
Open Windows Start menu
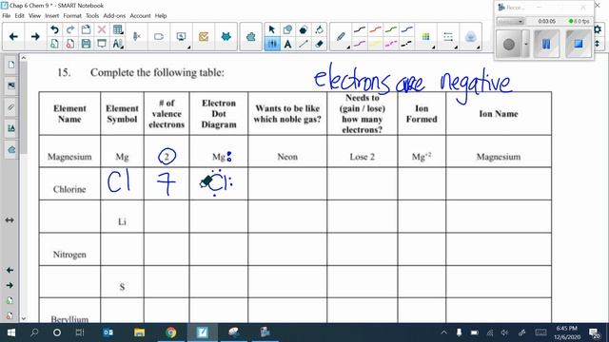click(x=10, y=332)
